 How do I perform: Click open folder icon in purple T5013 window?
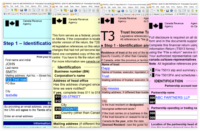tap(162, 10)
